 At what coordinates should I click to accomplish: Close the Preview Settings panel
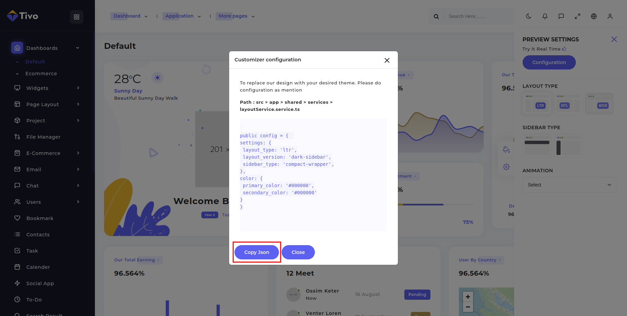click(x=614, y=39)
